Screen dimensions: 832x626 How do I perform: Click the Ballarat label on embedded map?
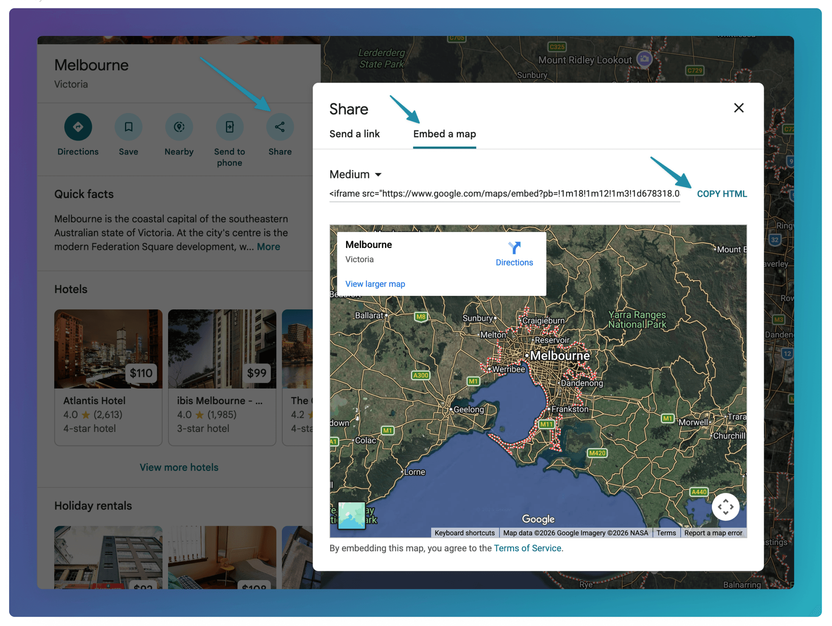(x=369, y=315)
